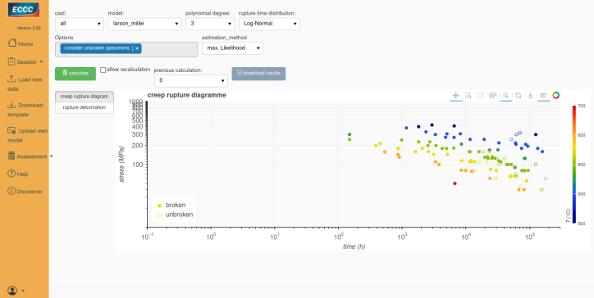Save the plot as image
This screenshot has width=594, height=298.
tap(531, 96)
